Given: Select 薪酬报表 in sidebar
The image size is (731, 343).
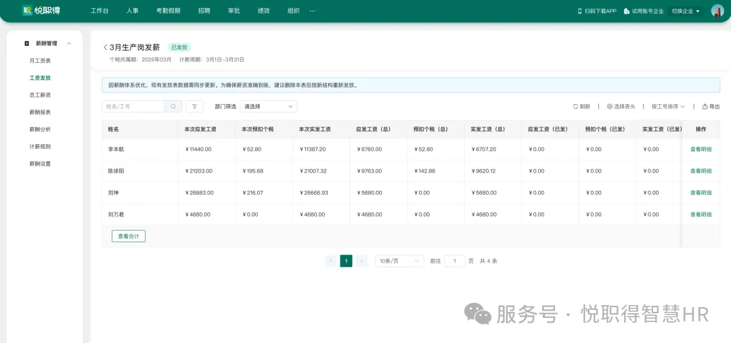Looking at the screenshot, I should point(40,112).
